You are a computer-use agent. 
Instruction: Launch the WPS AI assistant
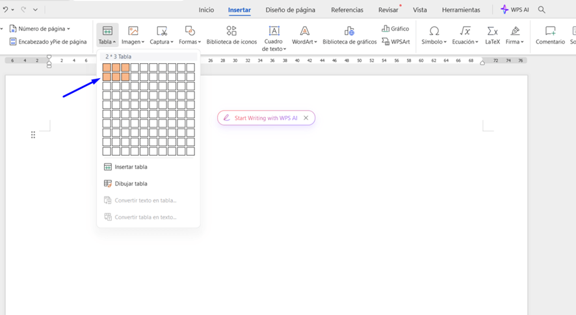coord(514,10)
